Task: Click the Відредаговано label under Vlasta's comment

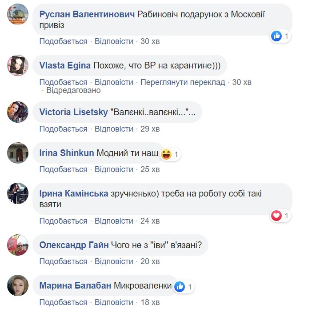Action: click(x=74, y=90)
